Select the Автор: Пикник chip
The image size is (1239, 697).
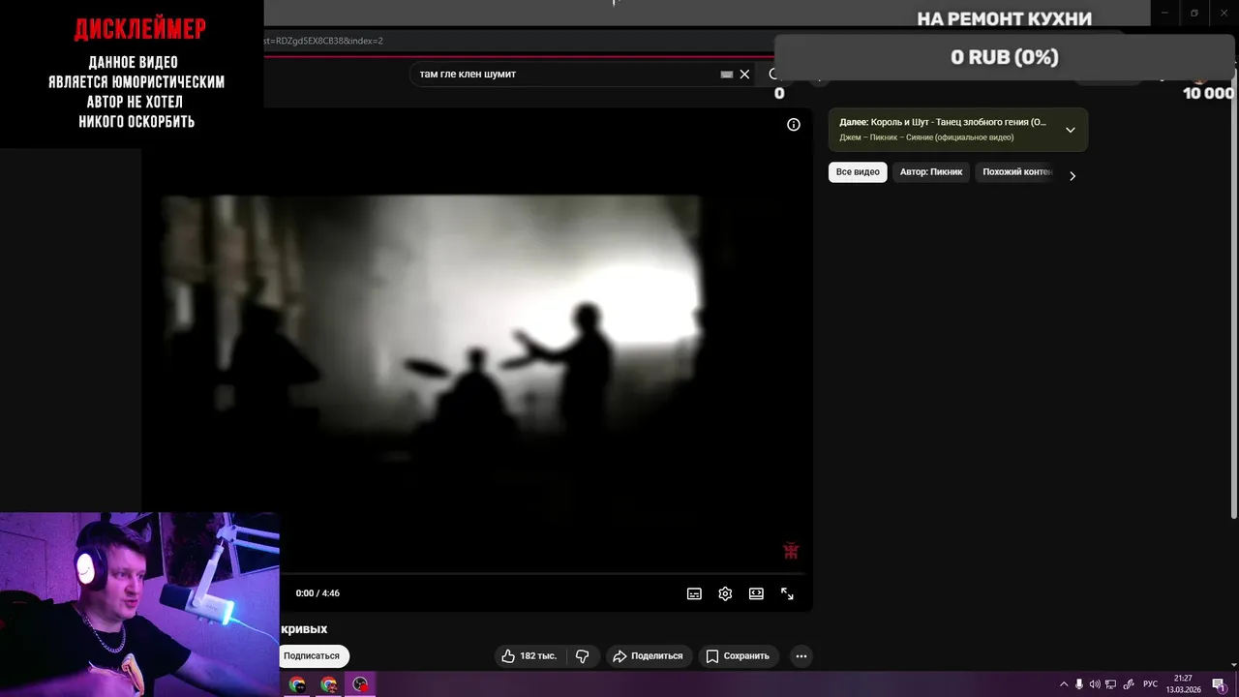tap(931, 172)
